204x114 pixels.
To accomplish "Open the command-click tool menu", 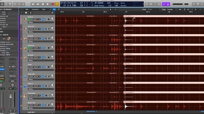I will [116, 9].
